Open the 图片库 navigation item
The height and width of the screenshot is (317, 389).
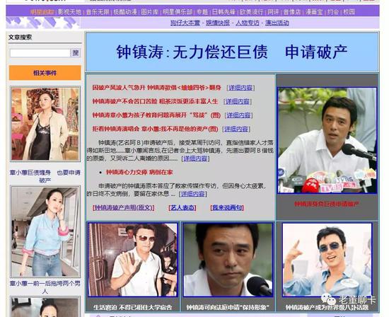click(150, 12)
